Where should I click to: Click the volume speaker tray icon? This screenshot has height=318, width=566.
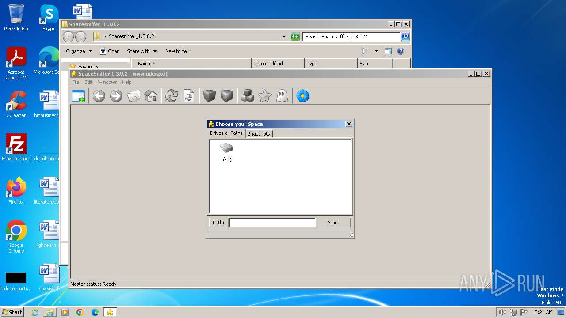pyautogui.click(x=502, y=312)
